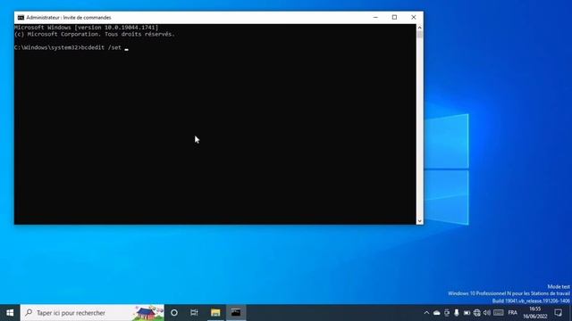Open Command Prompt window system menu icon
Image resolution: width=572 pixels, height=321 pixels.
tap(21, 18)
